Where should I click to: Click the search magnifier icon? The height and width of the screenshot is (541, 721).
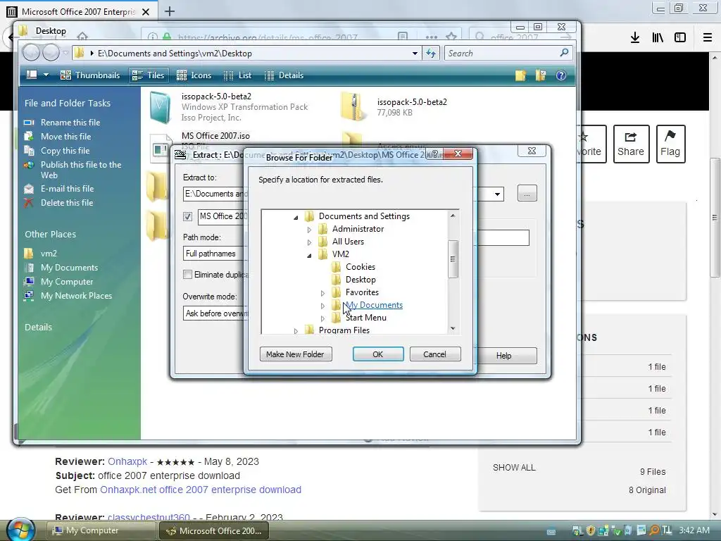[x=564, y=53]
